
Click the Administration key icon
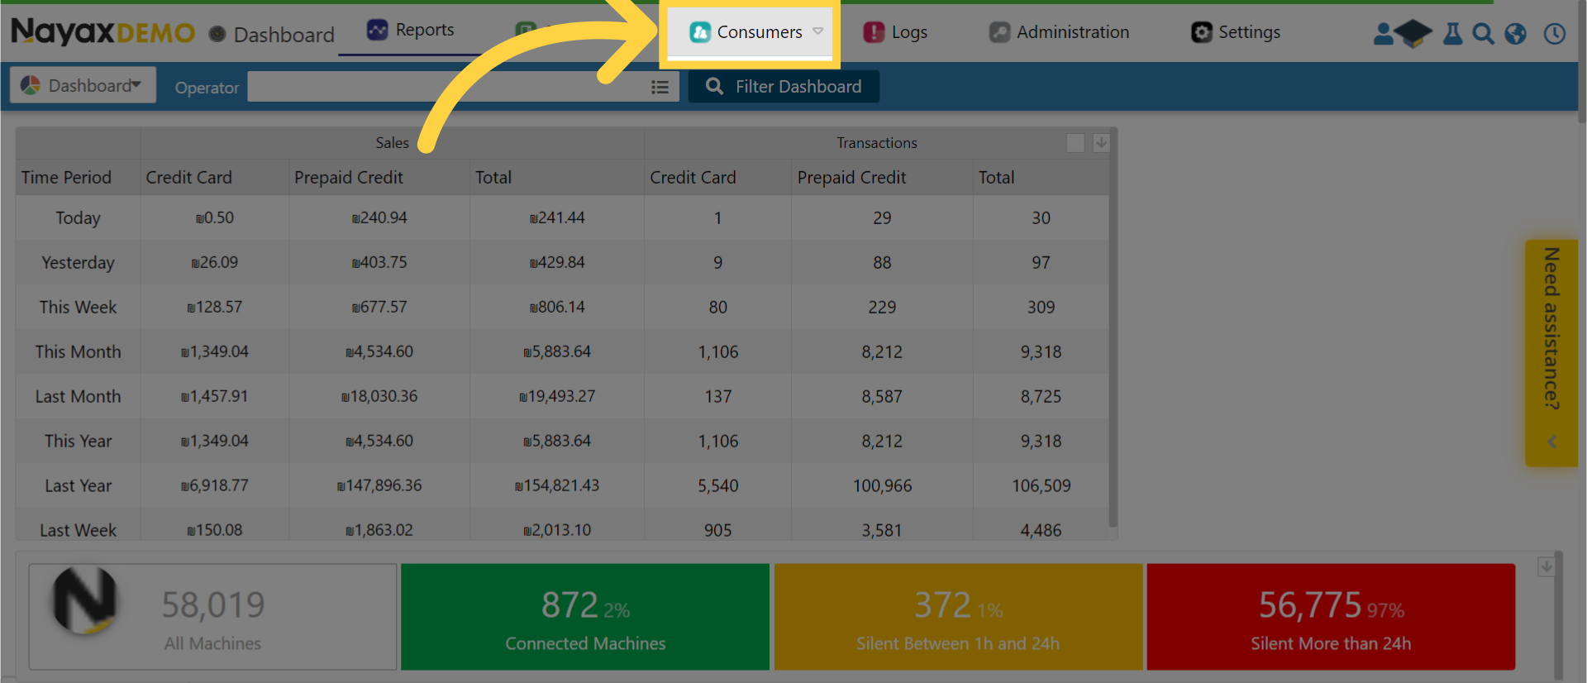point(999,32)
